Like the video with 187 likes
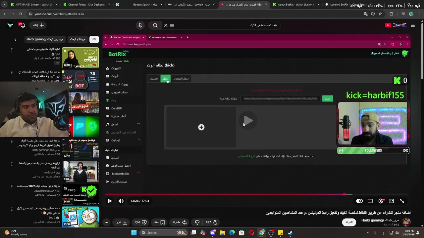424x238 pixels. click(211, 222)
